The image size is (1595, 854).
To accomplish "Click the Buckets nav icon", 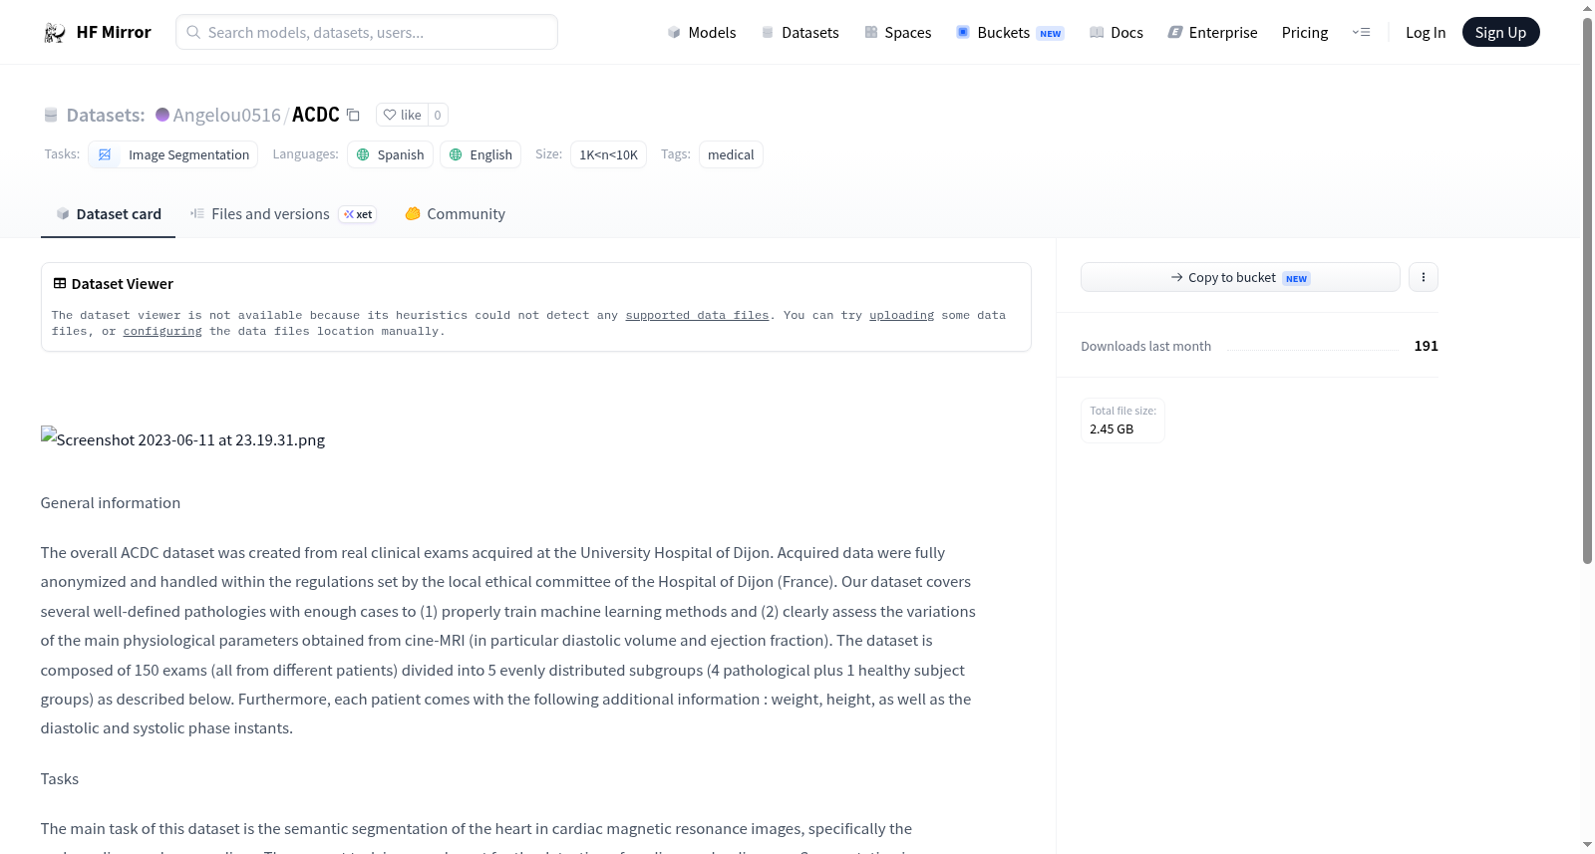I will (963, 32).
